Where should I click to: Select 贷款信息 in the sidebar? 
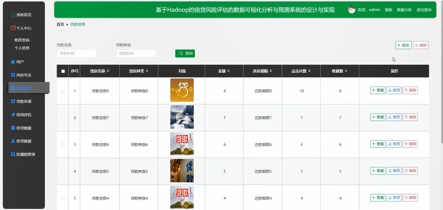[29, 88]
